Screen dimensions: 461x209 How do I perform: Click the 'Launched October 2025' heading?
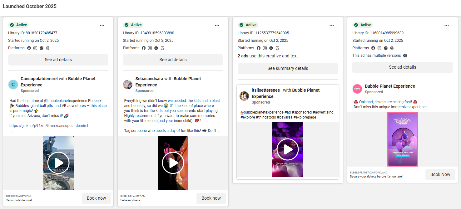[30, 6]
